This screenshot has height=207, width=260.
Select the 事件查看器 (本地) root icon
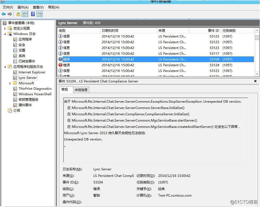coord(5,23)
